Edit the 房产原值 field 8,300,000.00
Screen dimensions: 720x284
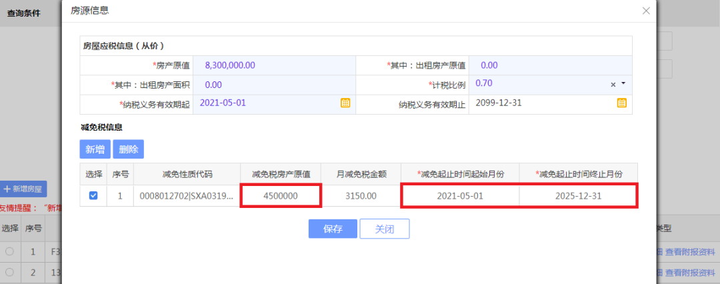(275, 65)
